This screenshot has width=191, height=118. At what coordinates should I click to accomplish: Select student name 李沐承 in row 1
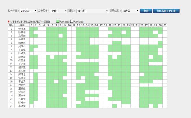pos(22,29)
